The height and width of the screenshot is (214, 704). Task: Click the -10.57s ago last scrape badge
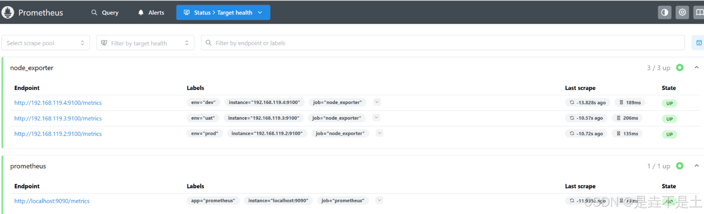[586, 118]
